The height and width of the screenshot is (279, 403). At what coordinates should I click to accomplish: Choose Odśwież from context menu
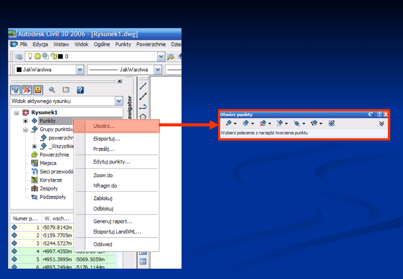point(117,244)
